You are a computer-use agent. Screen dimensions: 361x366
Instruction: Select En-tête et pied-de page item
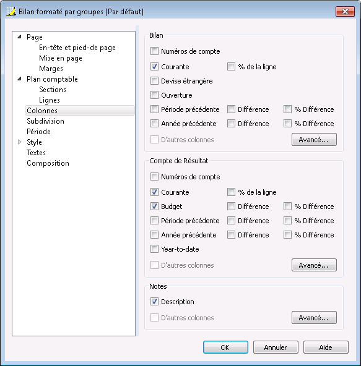pos(77,48)
